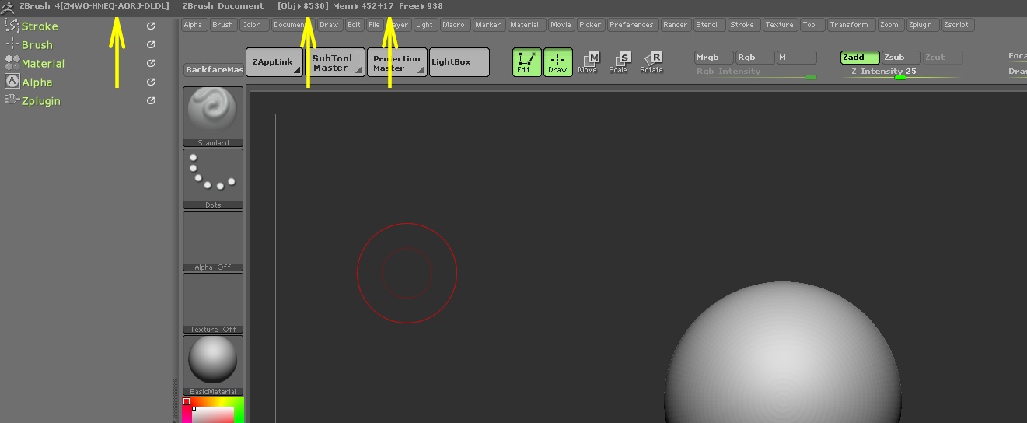This screenshot has height=423, width=1027.
Task: Toggle Mrgb paint mode
Action: click(714, 58)
